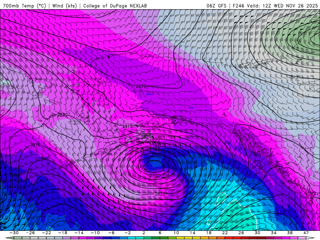
Task: Click the positive 2 value on the temperature scale
Action: coord(144,233)
